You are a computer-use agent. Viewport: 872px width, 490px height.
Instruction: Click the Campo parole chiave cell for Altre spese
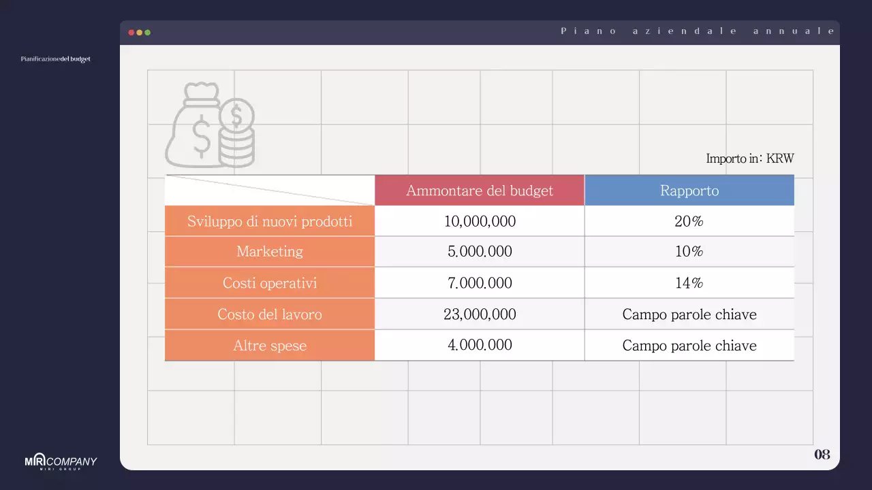click(x=689, y=345)
